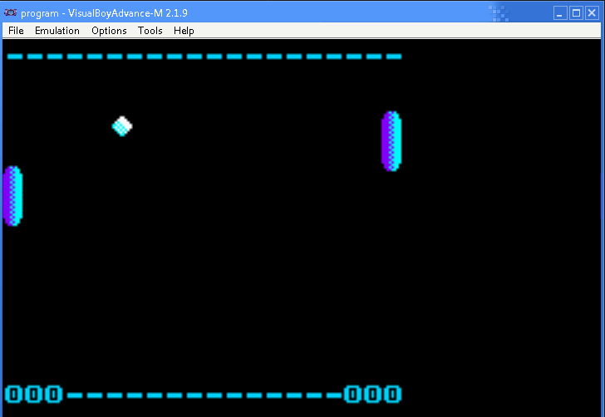605x417 pixels.
Task: Click the right player's 000 score
Action: [372, 395]
